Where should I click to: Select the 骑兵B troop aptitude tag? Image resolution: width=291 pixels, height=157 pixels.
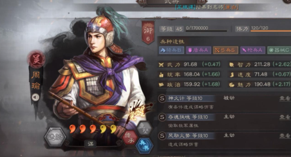171,50
